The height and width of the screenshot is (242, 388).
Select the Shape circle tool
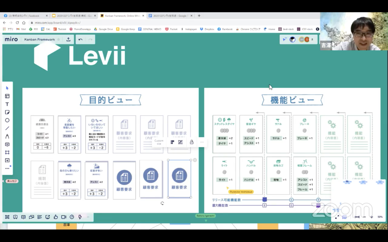click(7, 120)
